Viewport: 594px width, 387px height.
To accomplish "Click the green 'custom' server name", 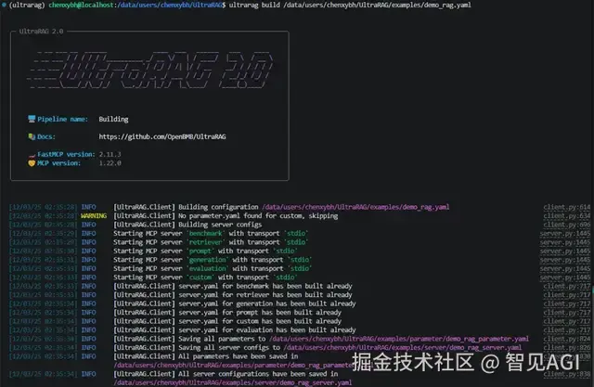I will [x=200, y=277].
